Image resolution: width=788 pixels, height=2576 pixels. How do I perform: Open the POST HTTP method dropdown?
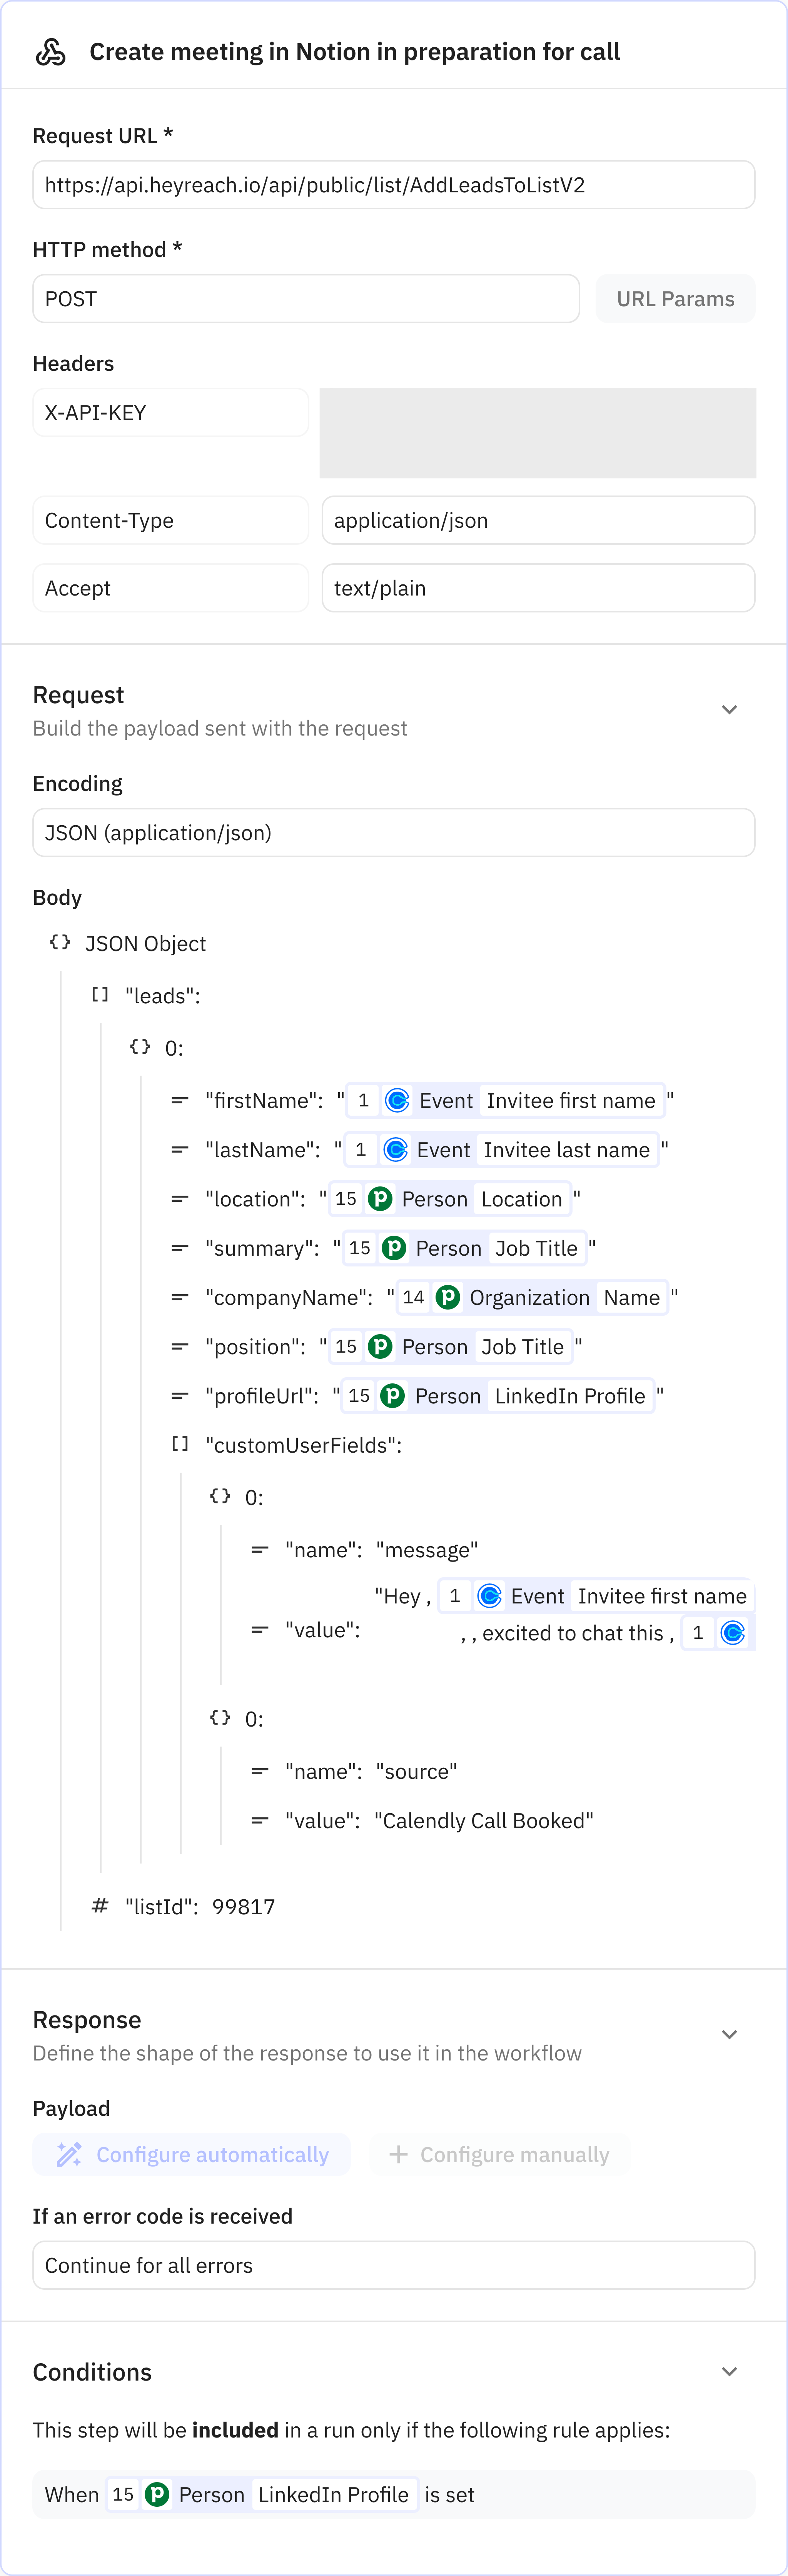(306, 298)
